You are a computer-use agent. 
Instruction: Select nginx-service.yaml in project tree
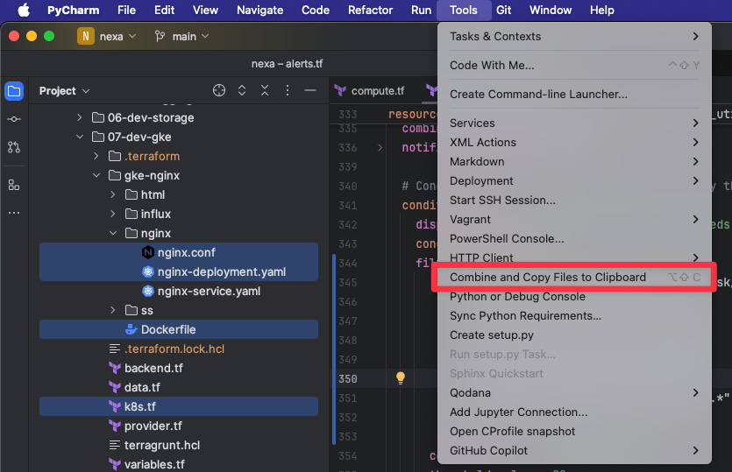pyautogui.click(x=179, y=291)
